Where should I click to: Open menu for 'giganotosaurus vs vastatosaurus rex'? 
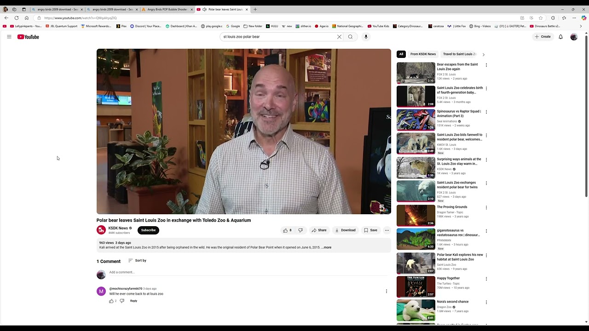pyautogui.click(x=486, y=231)
